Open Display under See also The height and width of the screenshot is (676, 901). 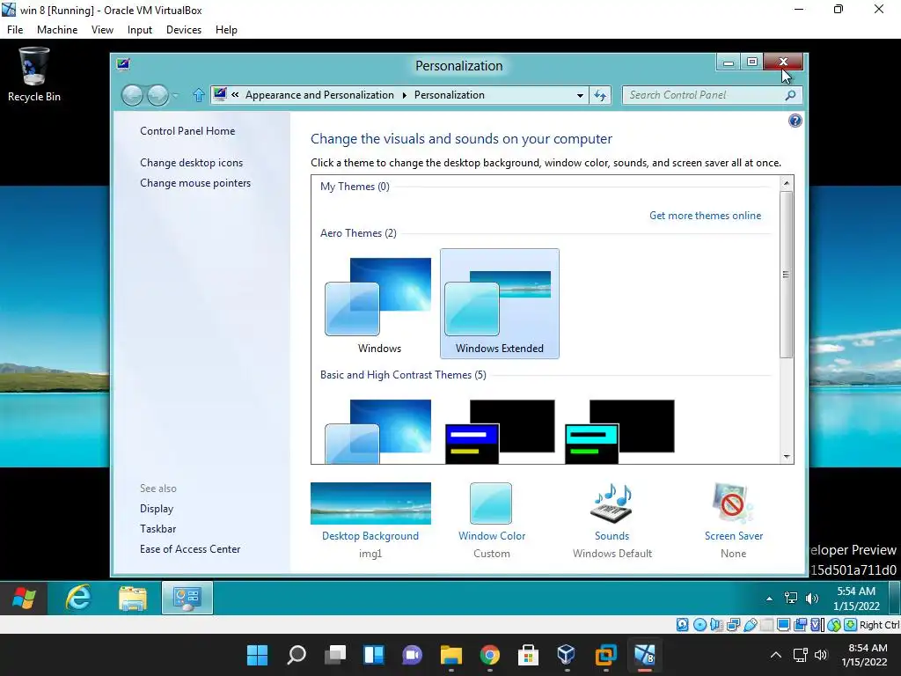[x=157, y=509]
